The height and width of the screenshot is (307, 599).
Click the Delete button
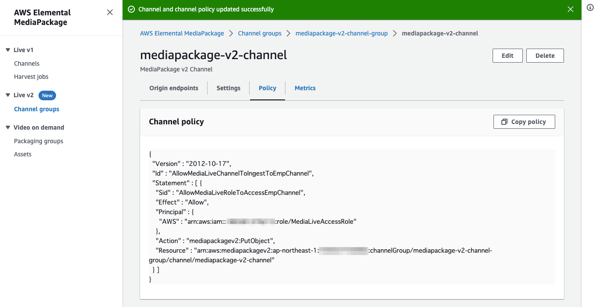545,55
